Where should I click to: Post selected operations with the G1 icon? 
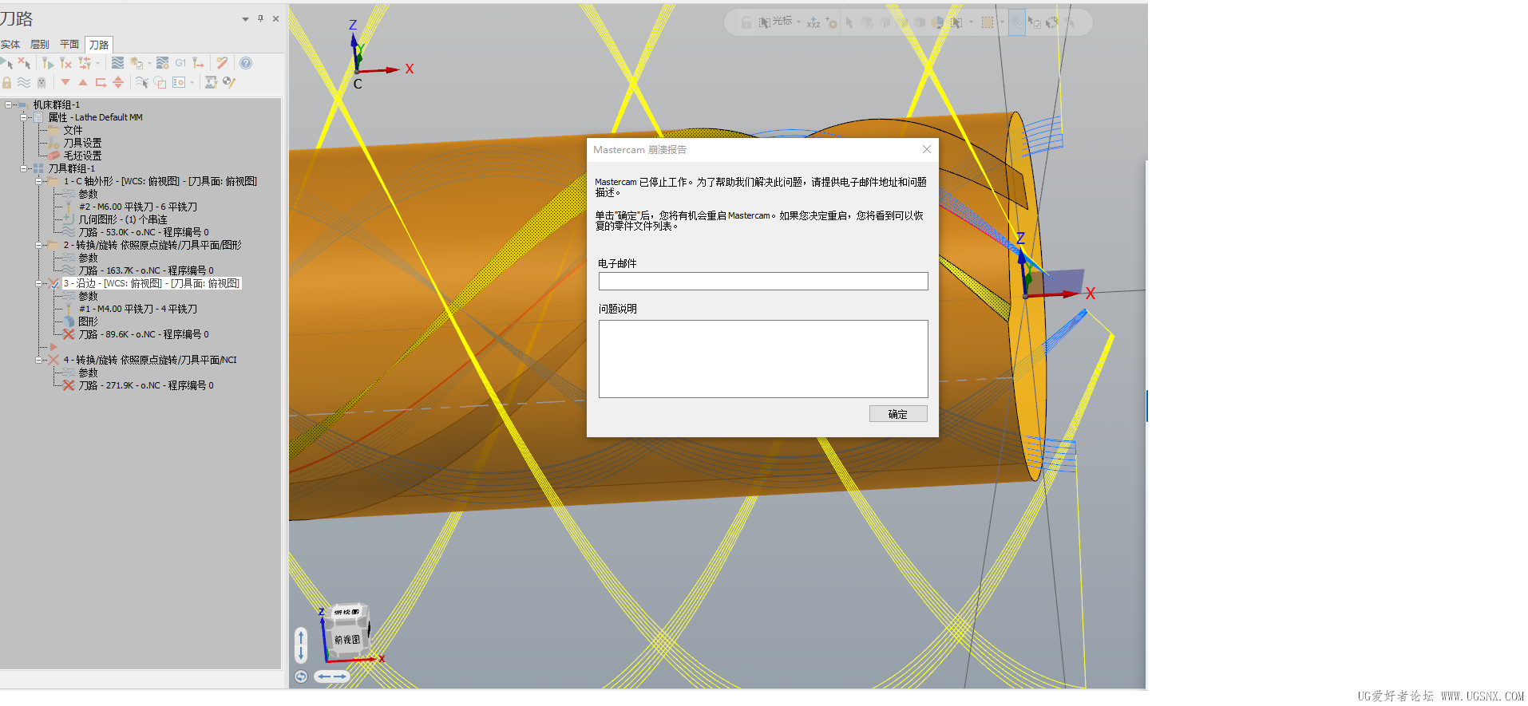(180, 63)
